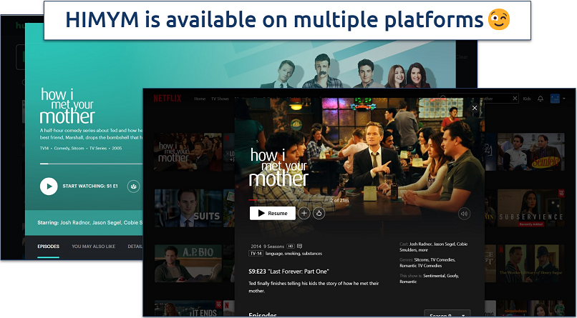This screenshot has width=577, height=318.
Task: Open the Seinfeld thumbnail
Action: 531,152
